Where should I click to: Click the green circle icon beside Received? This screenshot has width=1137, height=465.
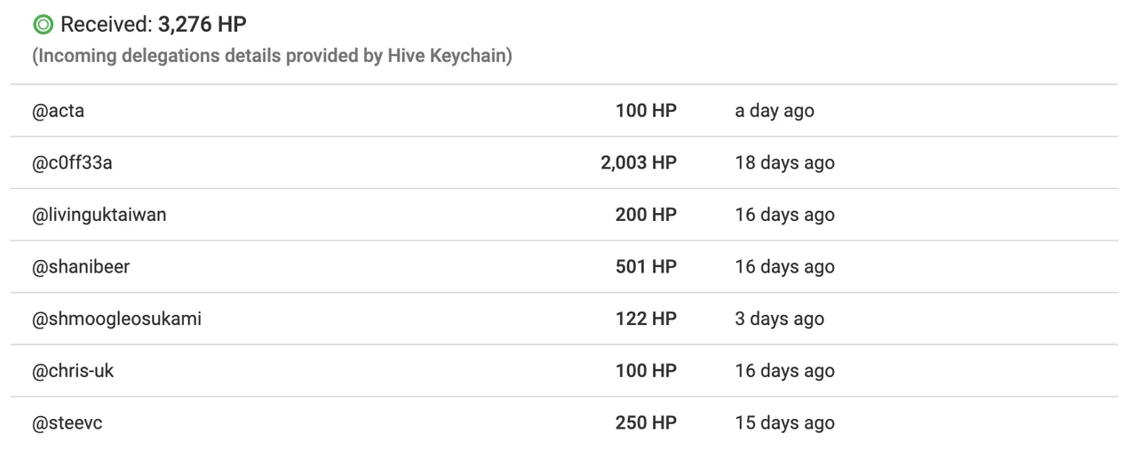coord(43,24)
